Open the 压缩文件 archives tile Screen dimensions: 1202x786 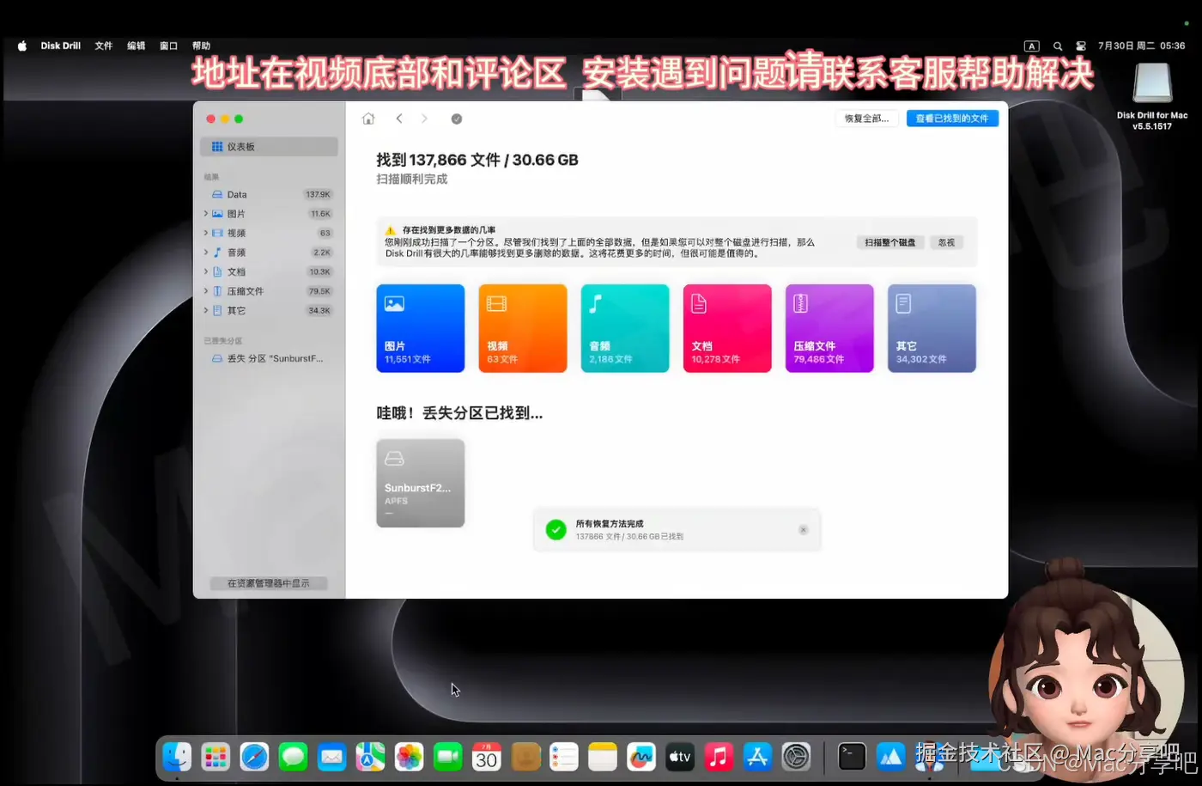point(829,328)
